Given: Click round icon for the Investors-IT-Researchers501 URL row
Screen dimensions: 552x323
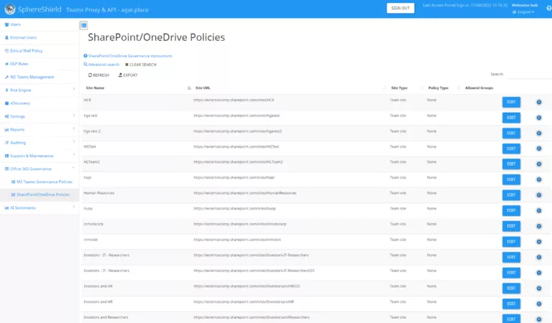Looking at the screenshot, I should 539,273.
